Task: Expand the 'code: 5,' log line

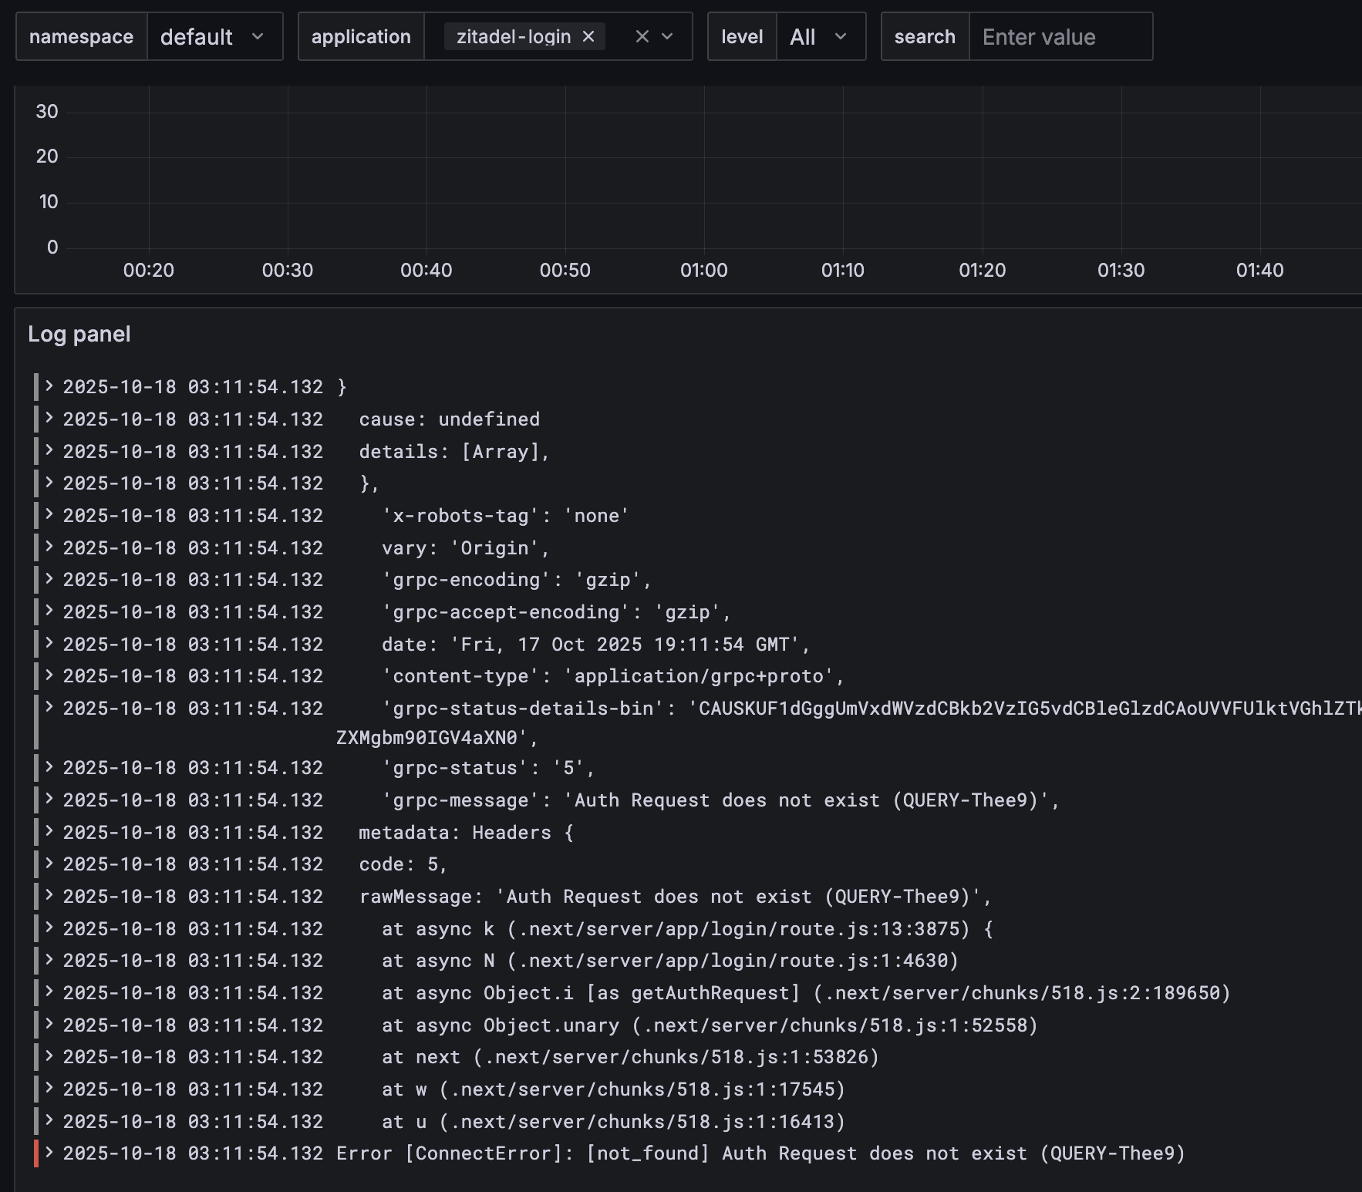Action: pyautogui.click(x=49, y=864)
